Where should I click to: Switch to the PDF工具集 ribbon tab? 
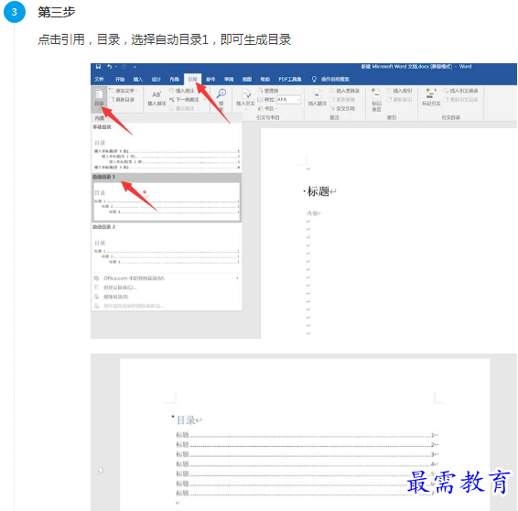(290, 80)
